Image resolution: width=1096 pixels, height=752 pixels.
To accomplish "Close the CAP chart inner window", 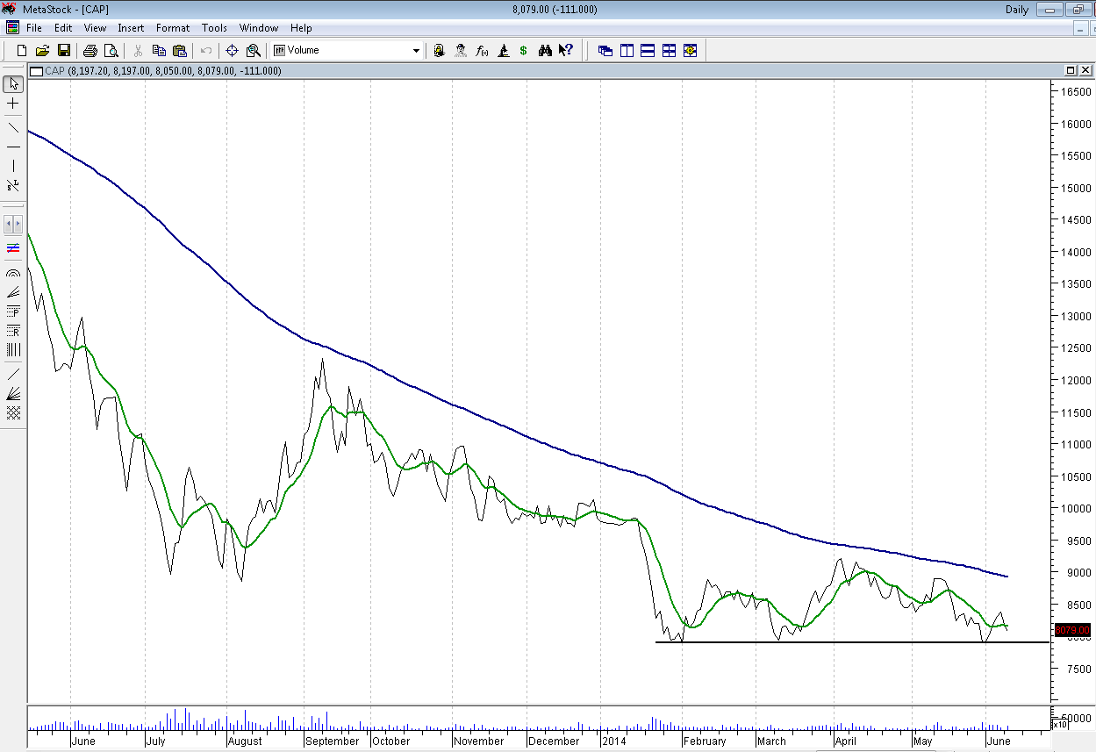I will click(x=1084, y=70).
